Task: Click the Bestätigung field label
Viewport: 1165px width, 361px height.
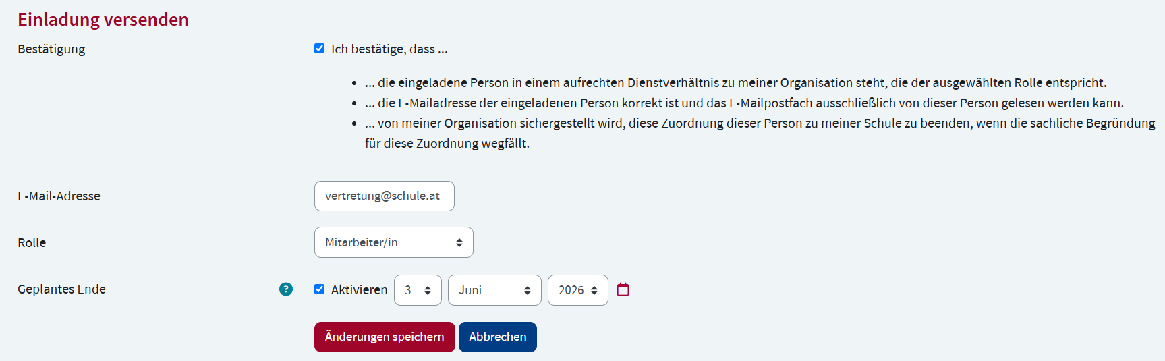Action: tap(51, 49)
